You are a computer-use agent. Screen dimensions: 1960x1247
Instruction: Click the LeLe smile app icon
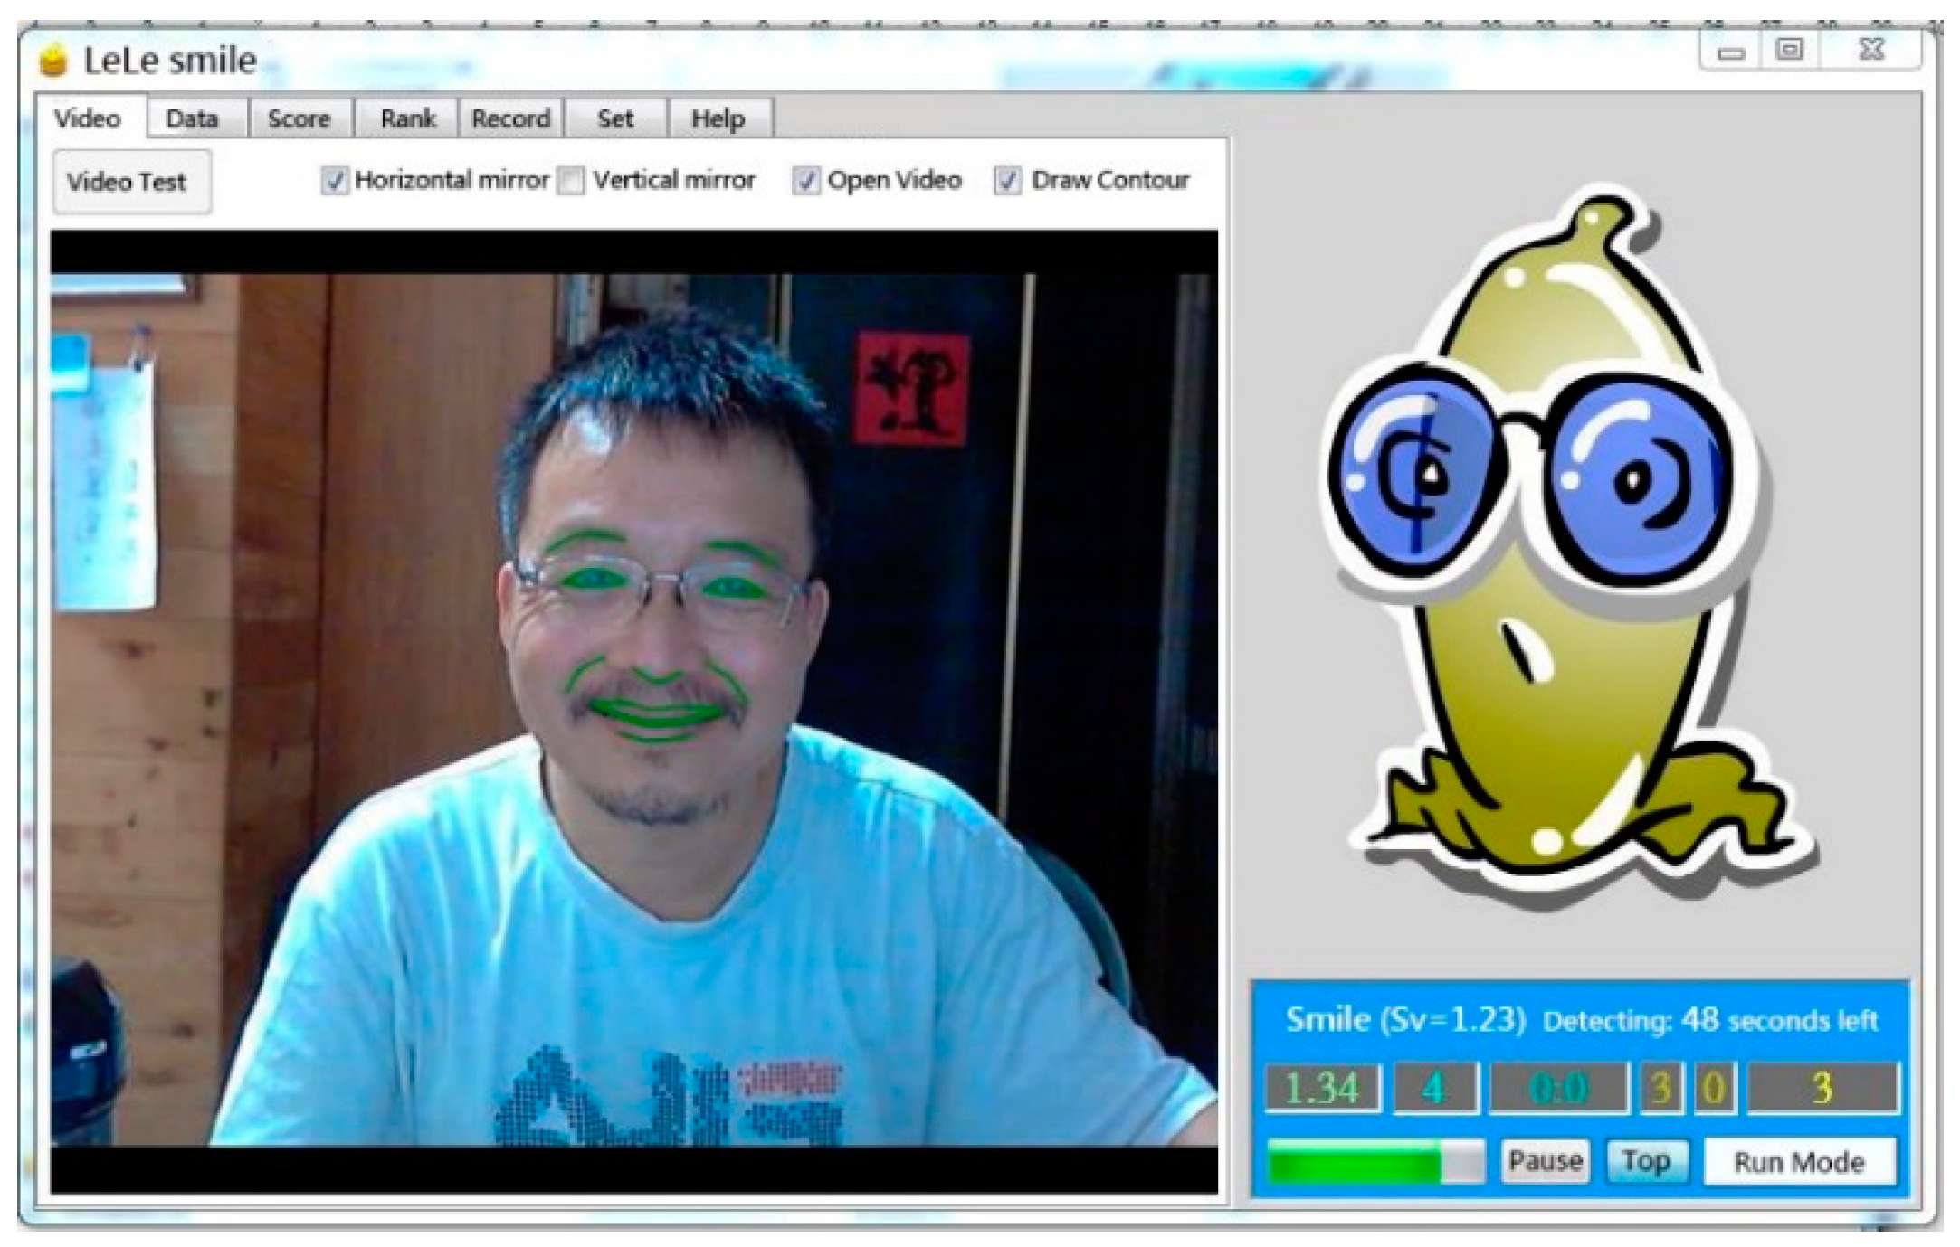click(54, 61)
